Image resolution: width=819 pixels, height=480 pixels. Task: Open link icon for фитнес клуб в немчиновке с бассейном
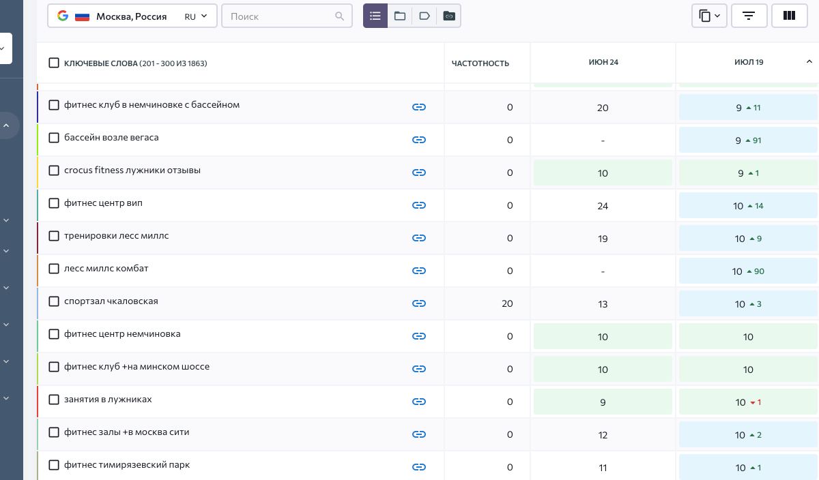point(419,107)
